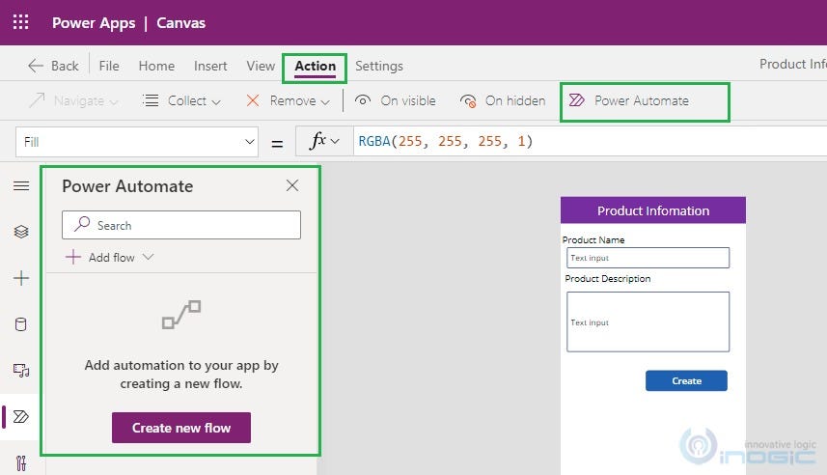Close the Power Automate pane
Screen dimensions: 827x475
point(292,185)
